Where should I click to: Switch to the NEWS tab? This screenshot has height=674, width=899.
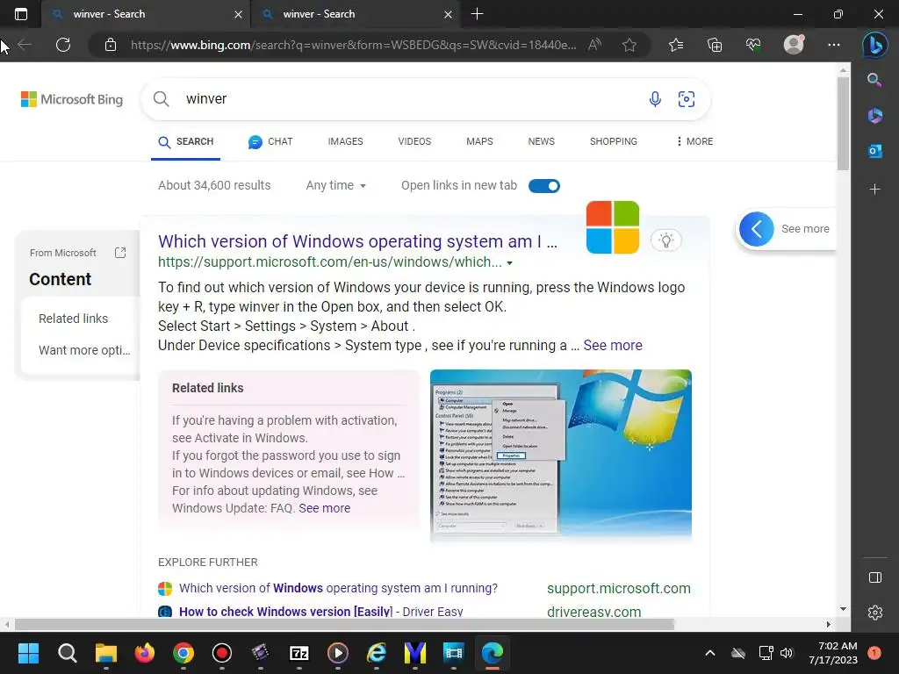(541, 141)
